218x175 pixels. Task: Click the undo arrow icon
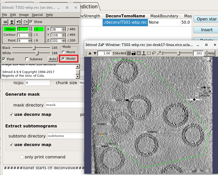coord(19,22)
